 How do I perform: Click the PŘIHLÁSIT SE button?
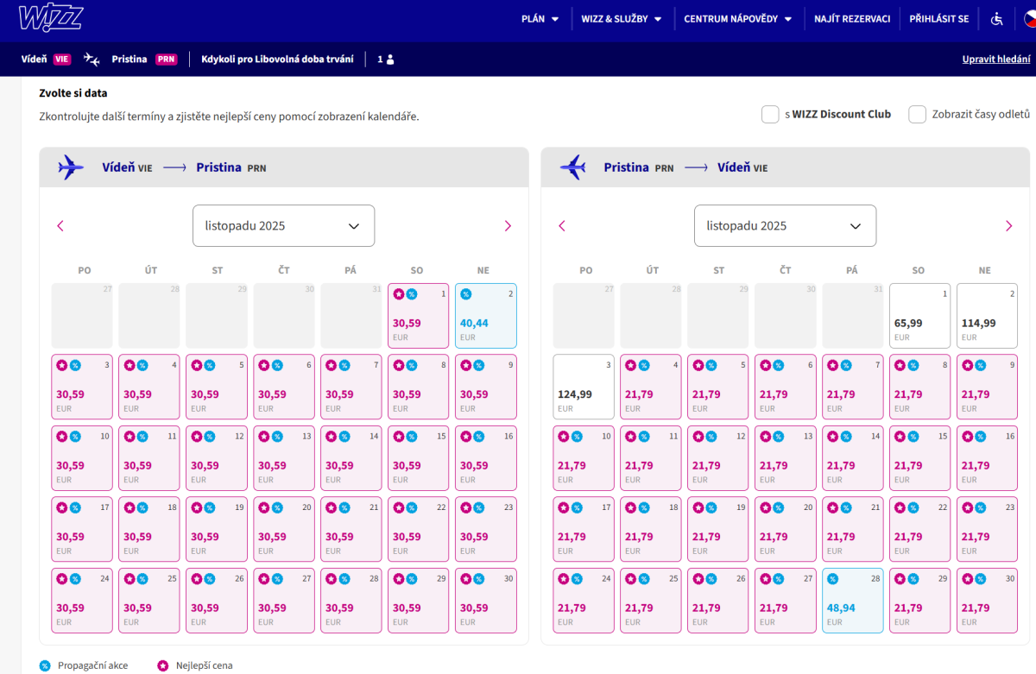[x=938, y=19]
